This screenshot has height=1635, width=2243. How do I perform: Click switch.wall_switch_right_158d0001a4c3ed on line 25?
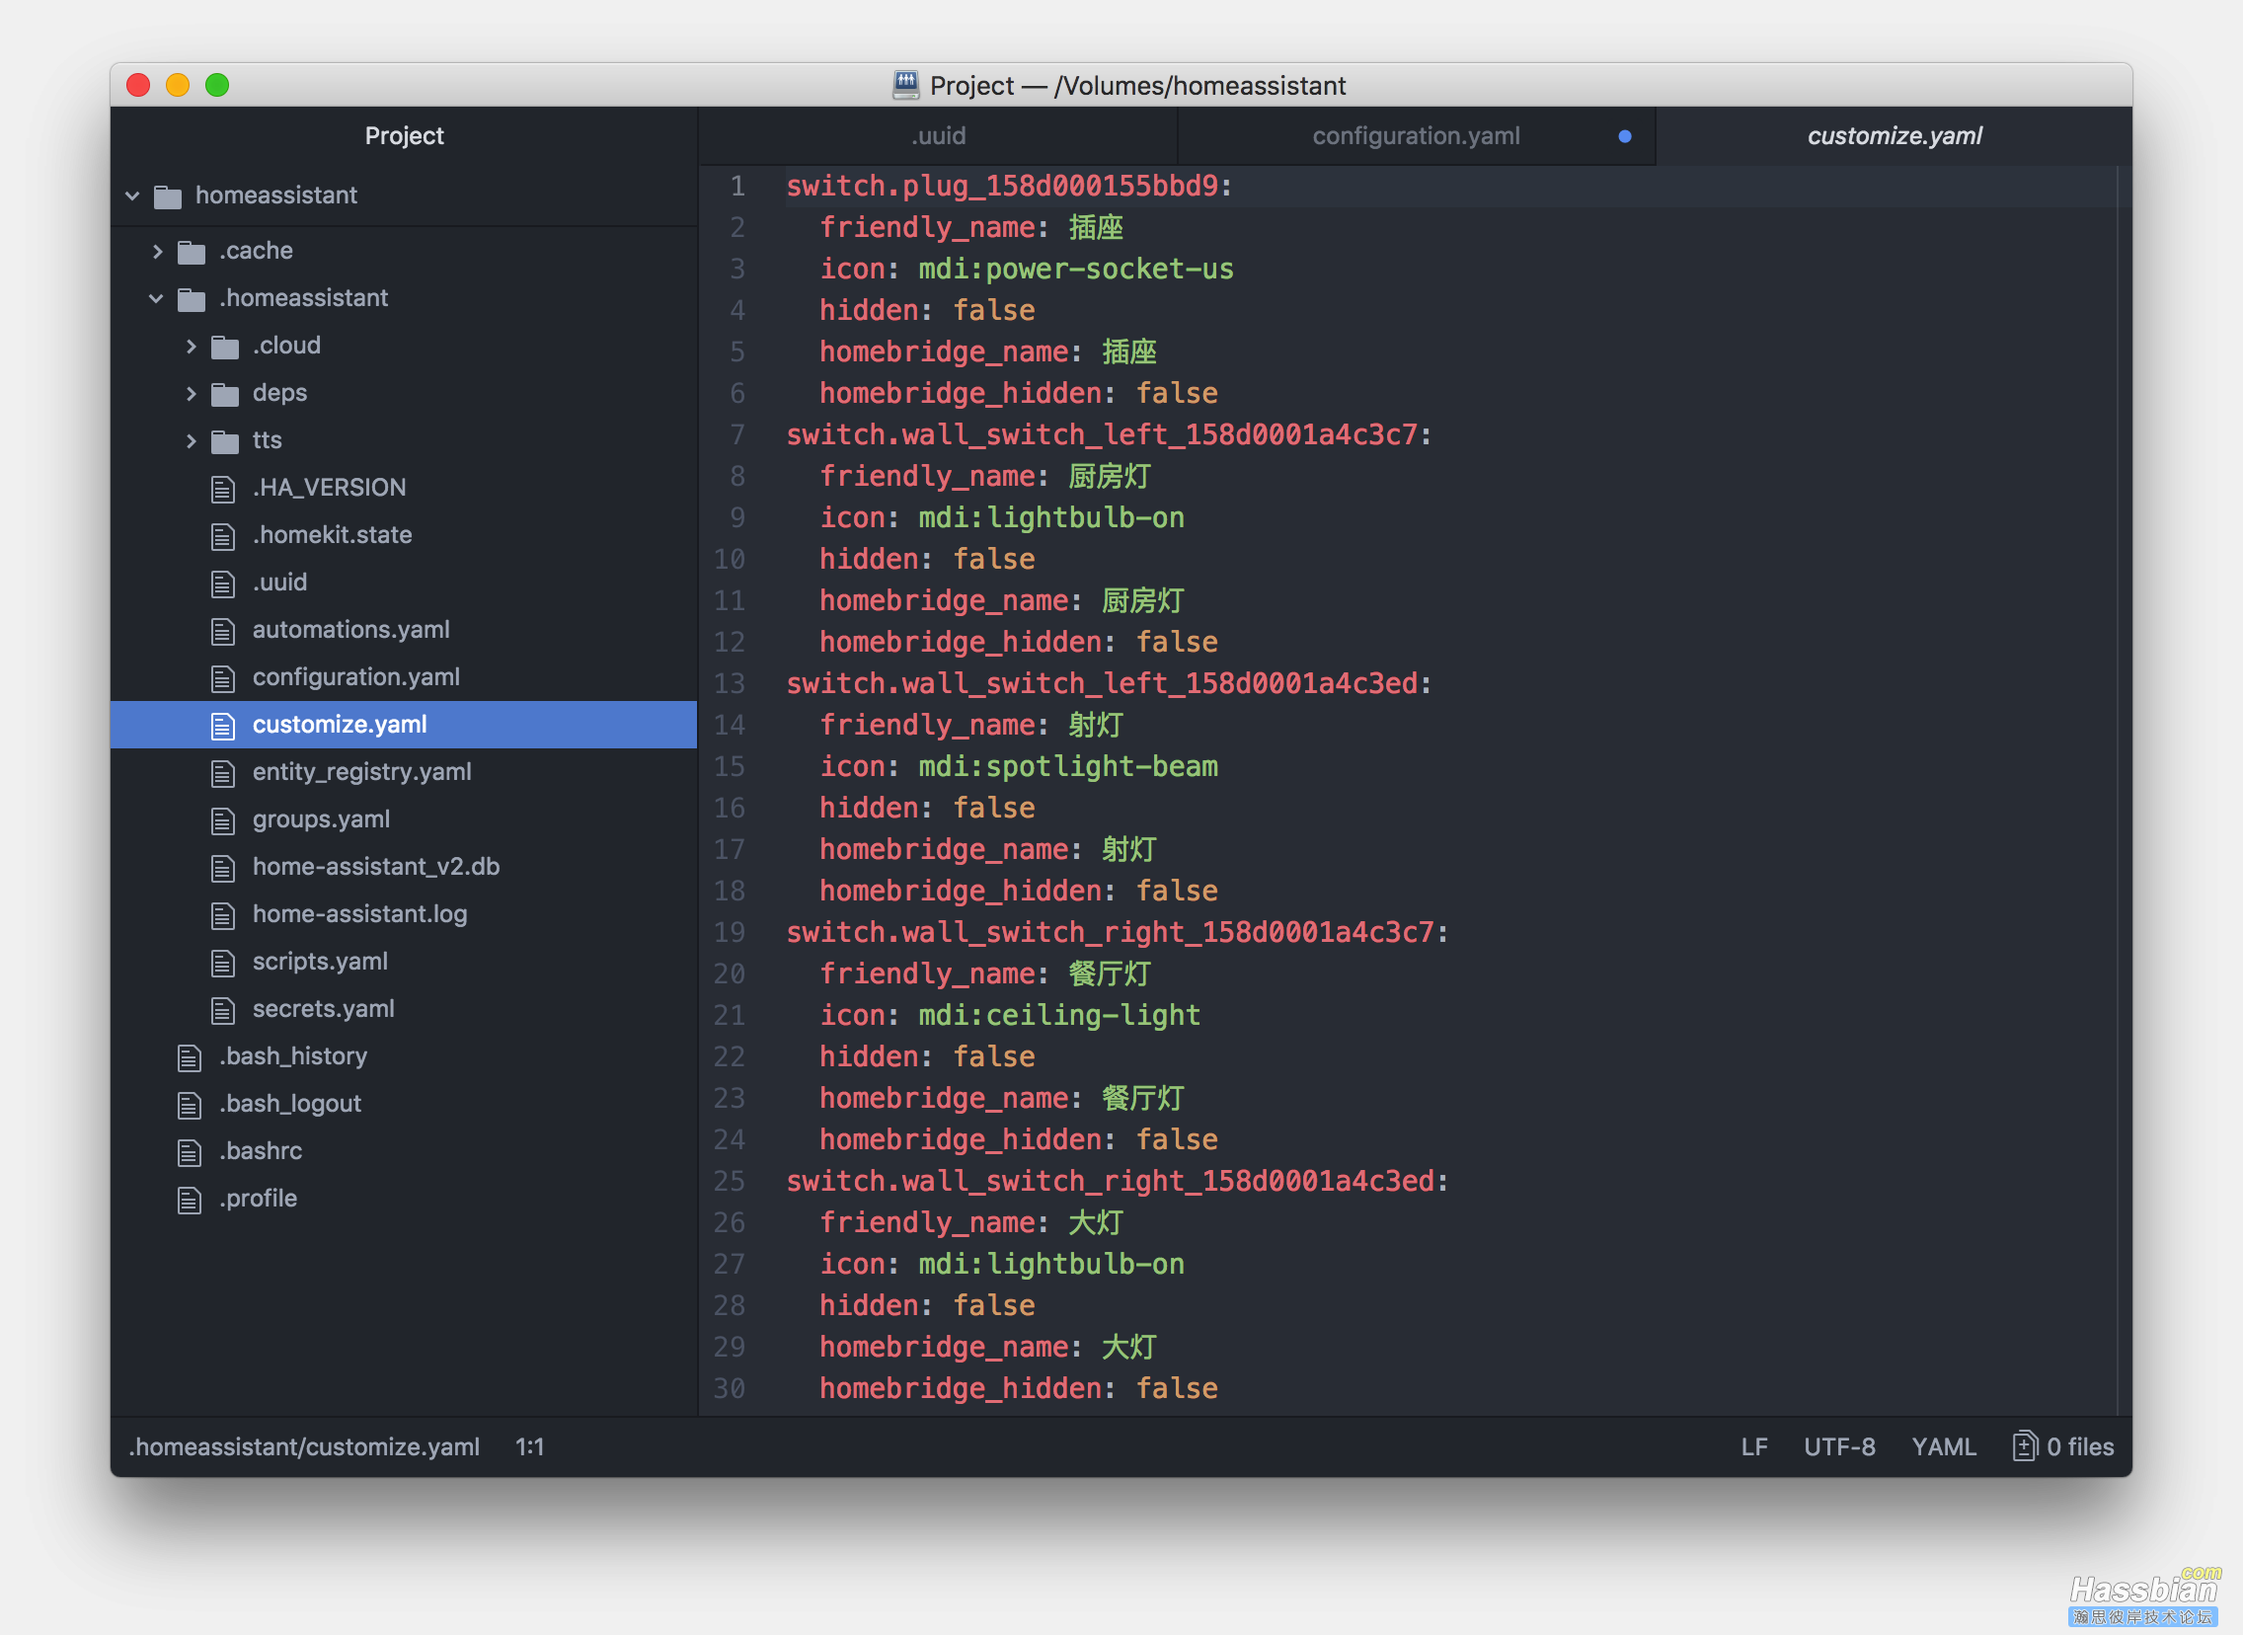pos(1110,1182)
